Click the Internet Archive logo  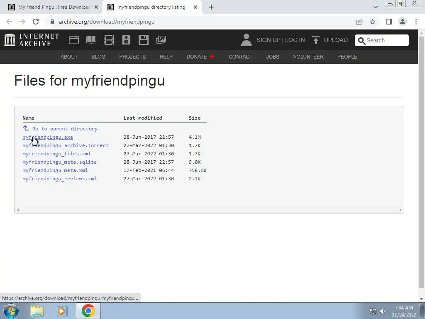pos(32,40)
